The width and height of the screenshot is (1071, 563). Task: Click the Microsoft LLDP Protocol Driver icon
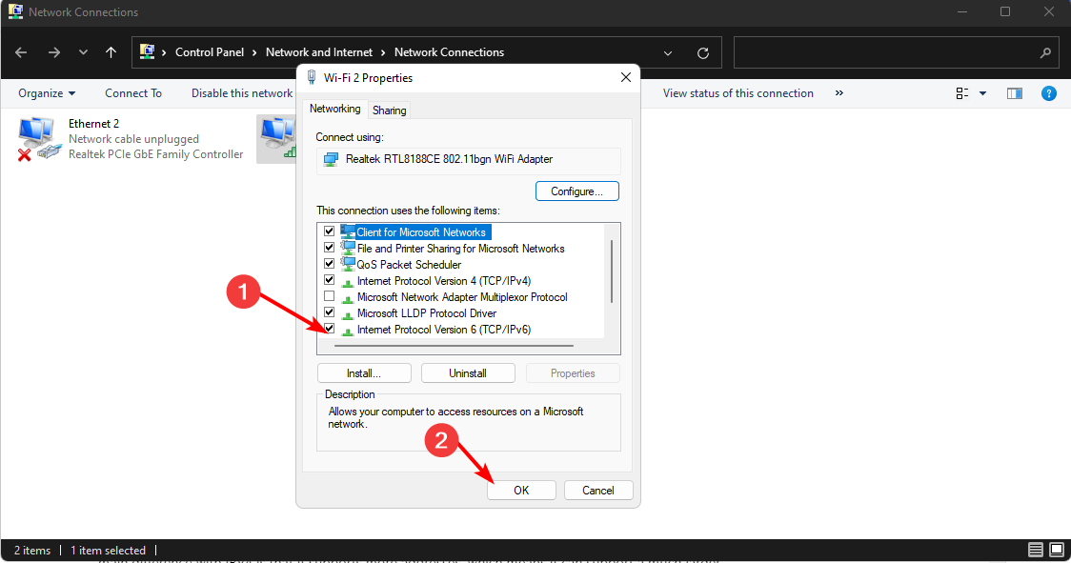pyautogui.click(x=349, y=313)
